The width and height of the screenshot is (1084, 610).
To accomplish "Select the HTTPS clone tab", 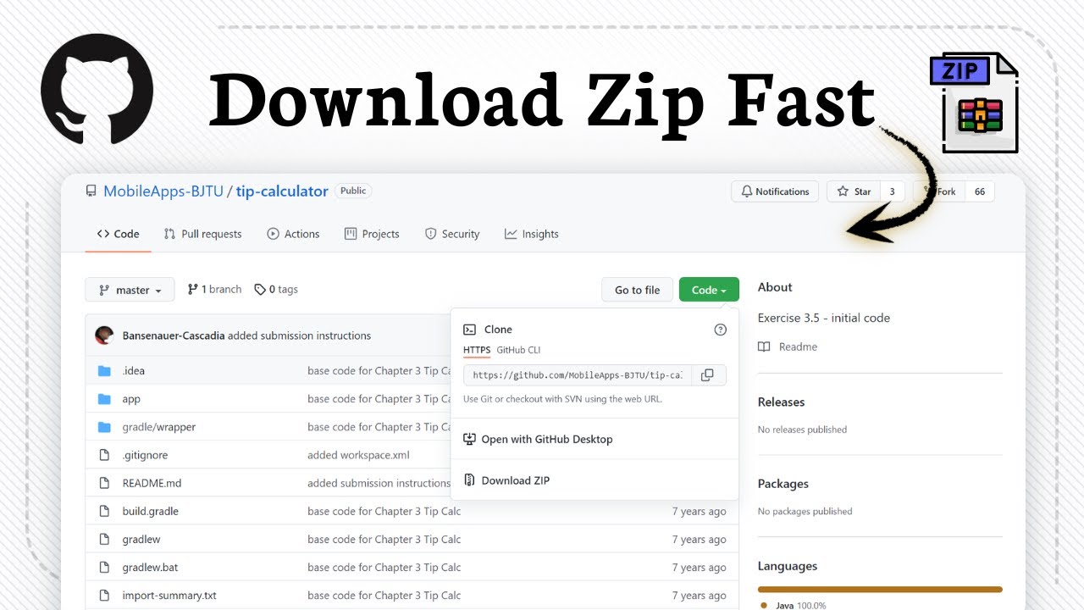I will [x=477, y=350].
